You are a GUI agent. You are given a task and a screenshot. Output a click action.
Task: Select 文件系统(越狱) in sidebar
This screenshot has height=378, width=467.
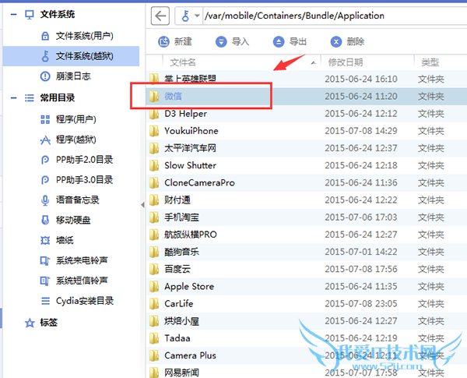pos(71,56)
